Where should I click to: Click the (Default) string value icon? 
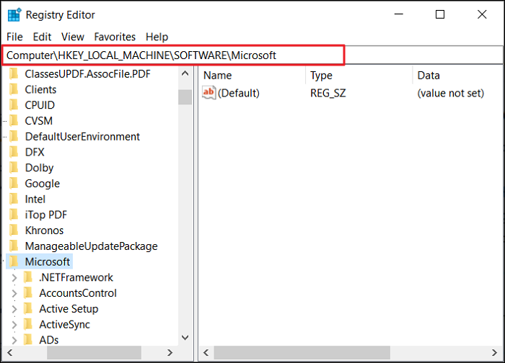[209, 93]
